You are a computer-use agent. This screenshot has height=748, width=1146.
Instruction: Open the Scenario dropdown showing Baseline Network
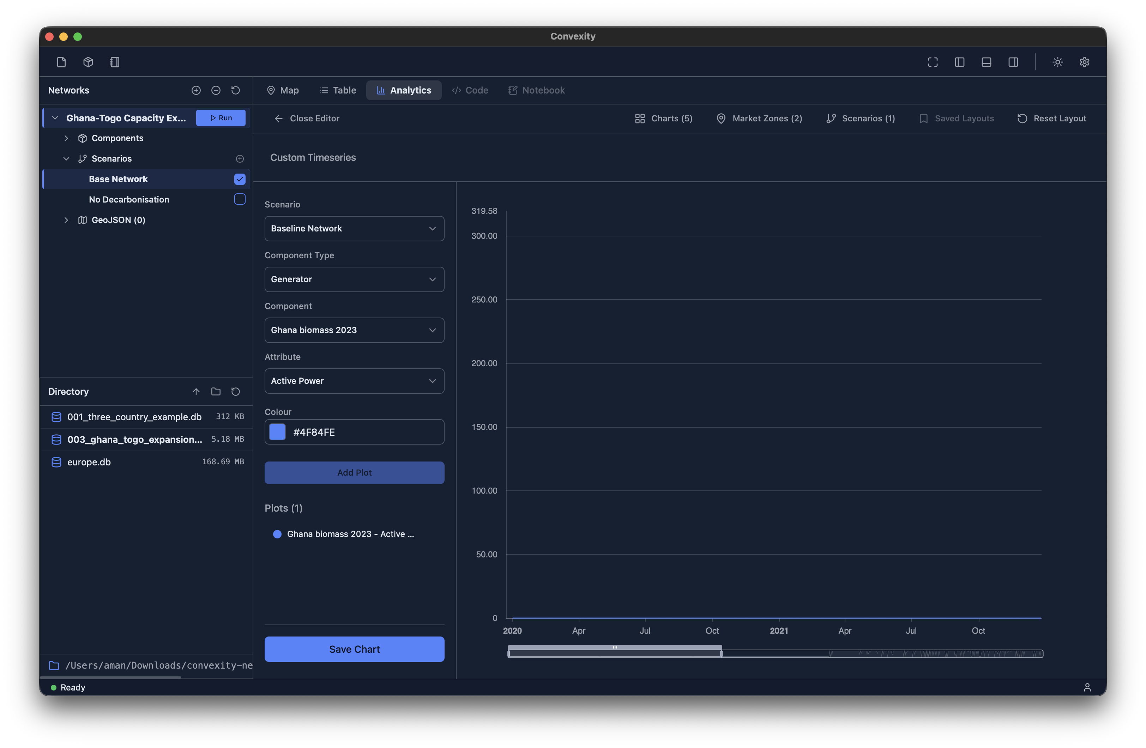(354, 228)
